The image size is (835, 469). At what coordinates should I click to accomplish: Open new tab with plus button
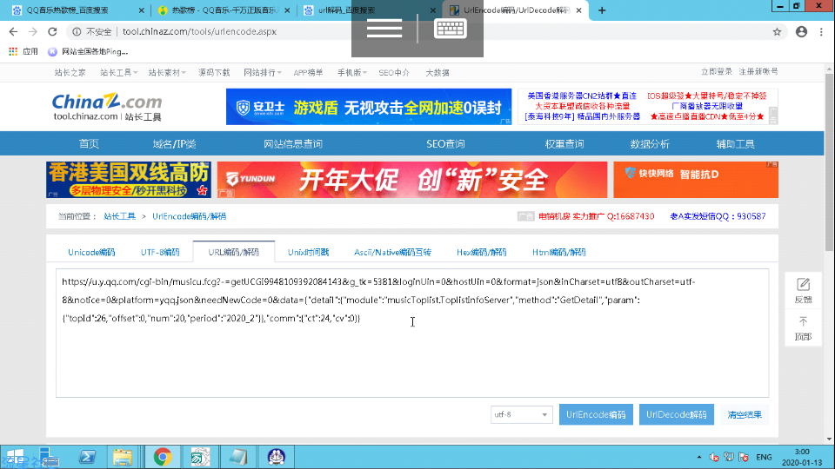pos(602,10)
